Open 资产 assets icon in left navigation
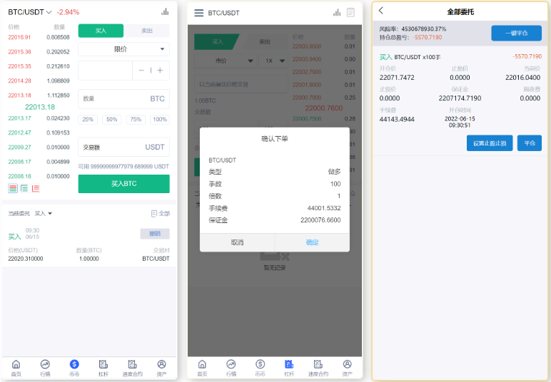 tap(161, 367)
